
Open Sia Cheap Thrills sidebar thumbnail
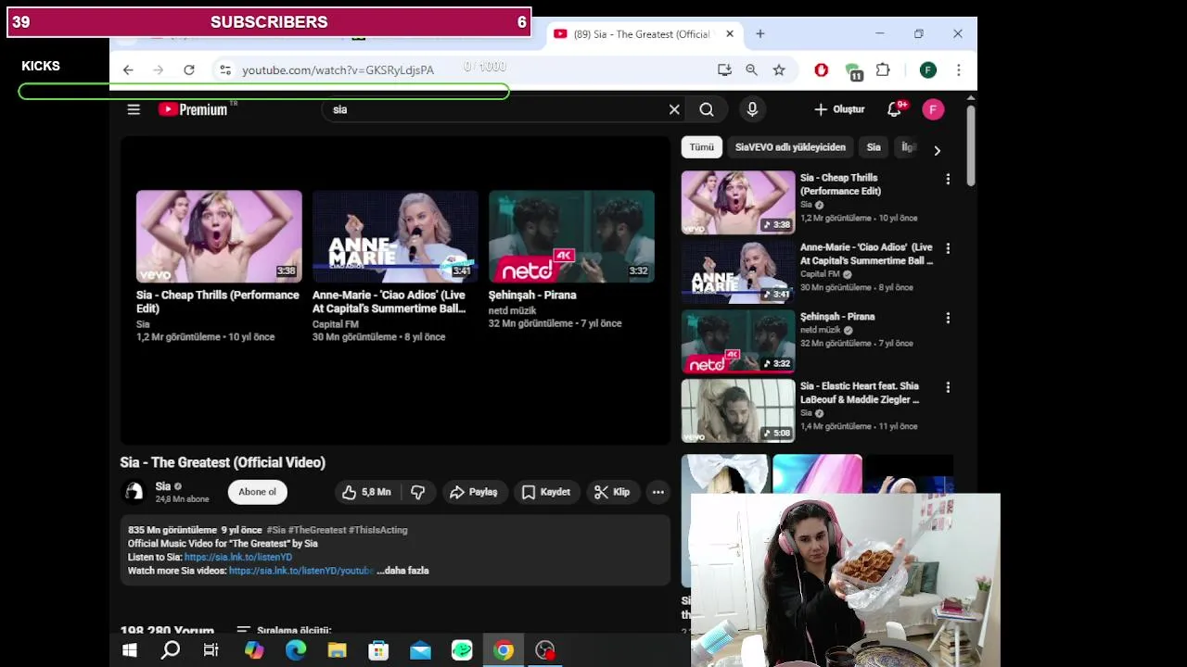tap(738, 202)
